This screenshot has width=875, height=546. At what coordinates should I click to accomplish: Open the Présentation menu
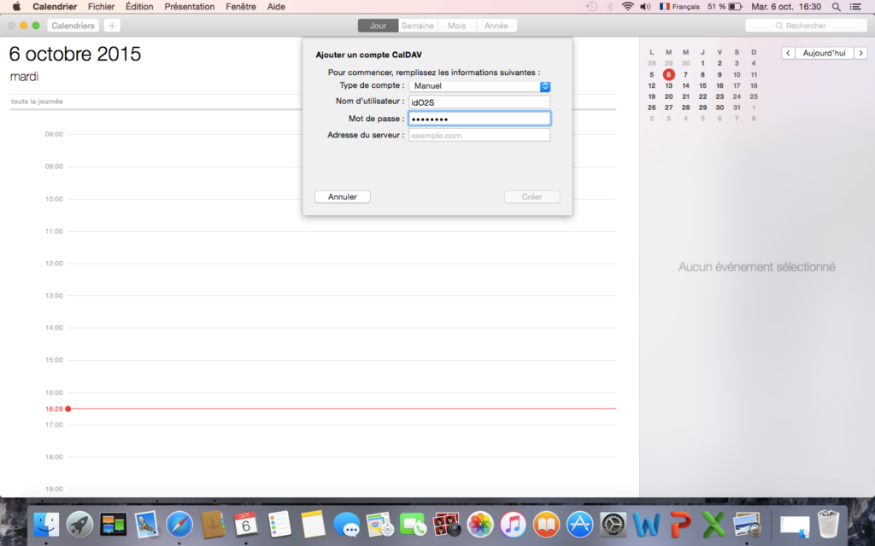pos(189,7)
